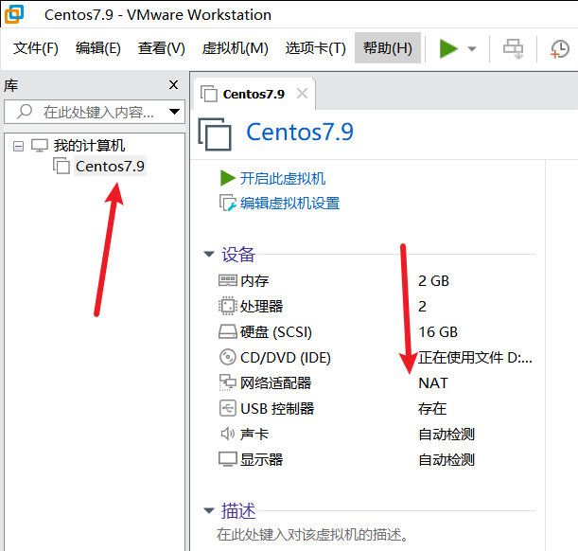578x551 pixels.
Task: Open the library search filter dropdown arrow
Action: [174, 112]
